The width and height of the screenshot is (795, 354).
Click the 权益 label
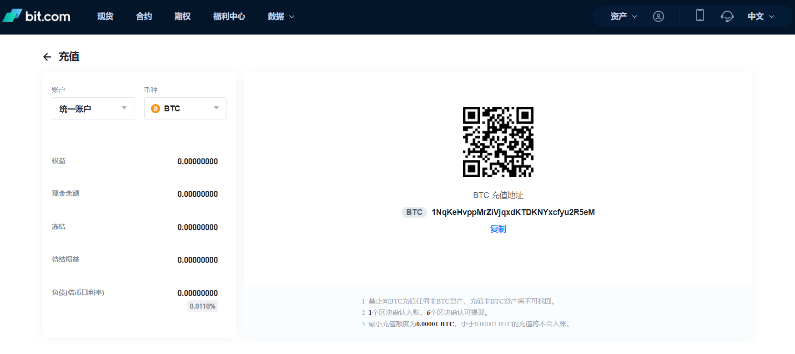click(59, 161)
